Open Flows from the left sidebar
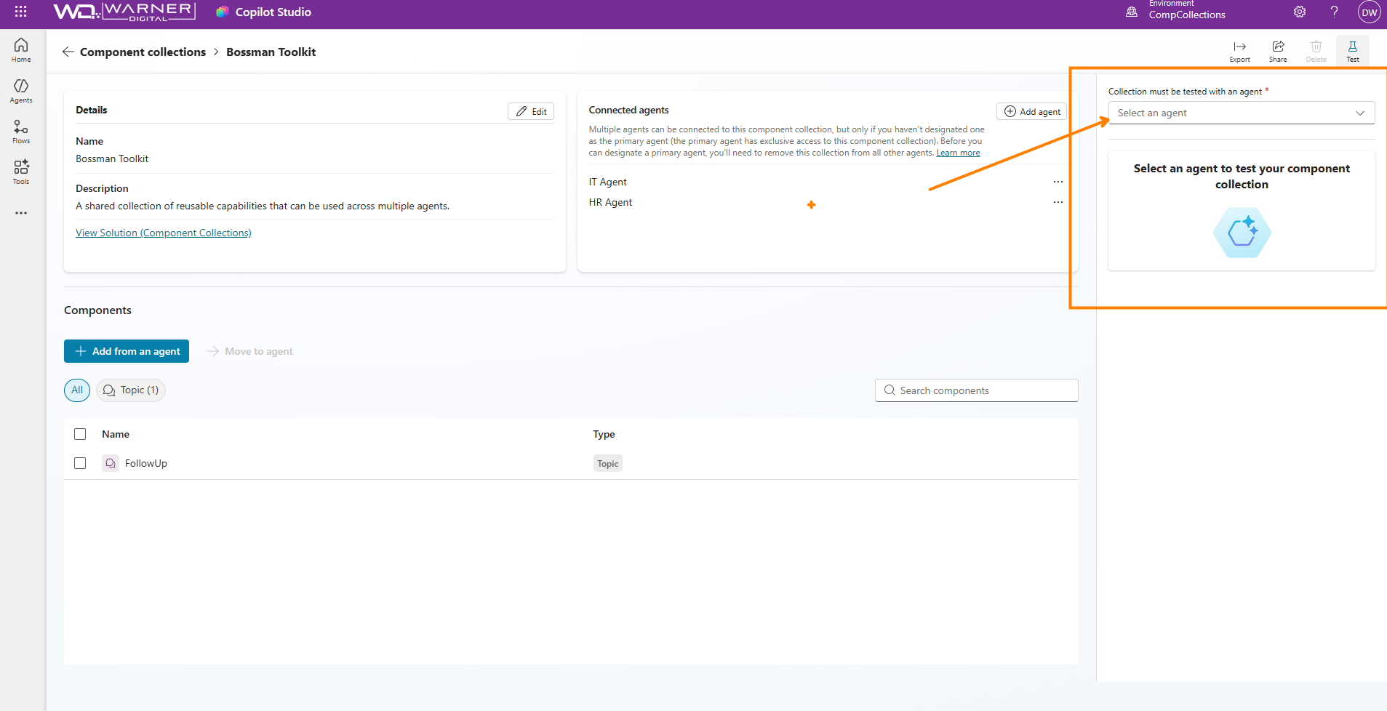Image resolution: width=1387 pixels, height=711 pixels. [x=21, y=132]
